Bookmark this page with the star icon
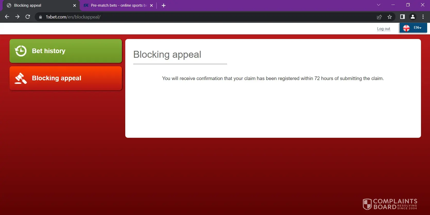Screen dimensions: 430x215 pyautogui.click(x=390, y=17)
